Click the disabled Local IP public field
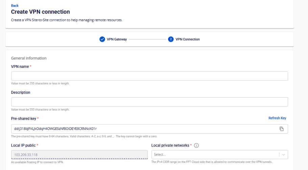This screenshot has height=170, width=308. click(x=79, y=154)
